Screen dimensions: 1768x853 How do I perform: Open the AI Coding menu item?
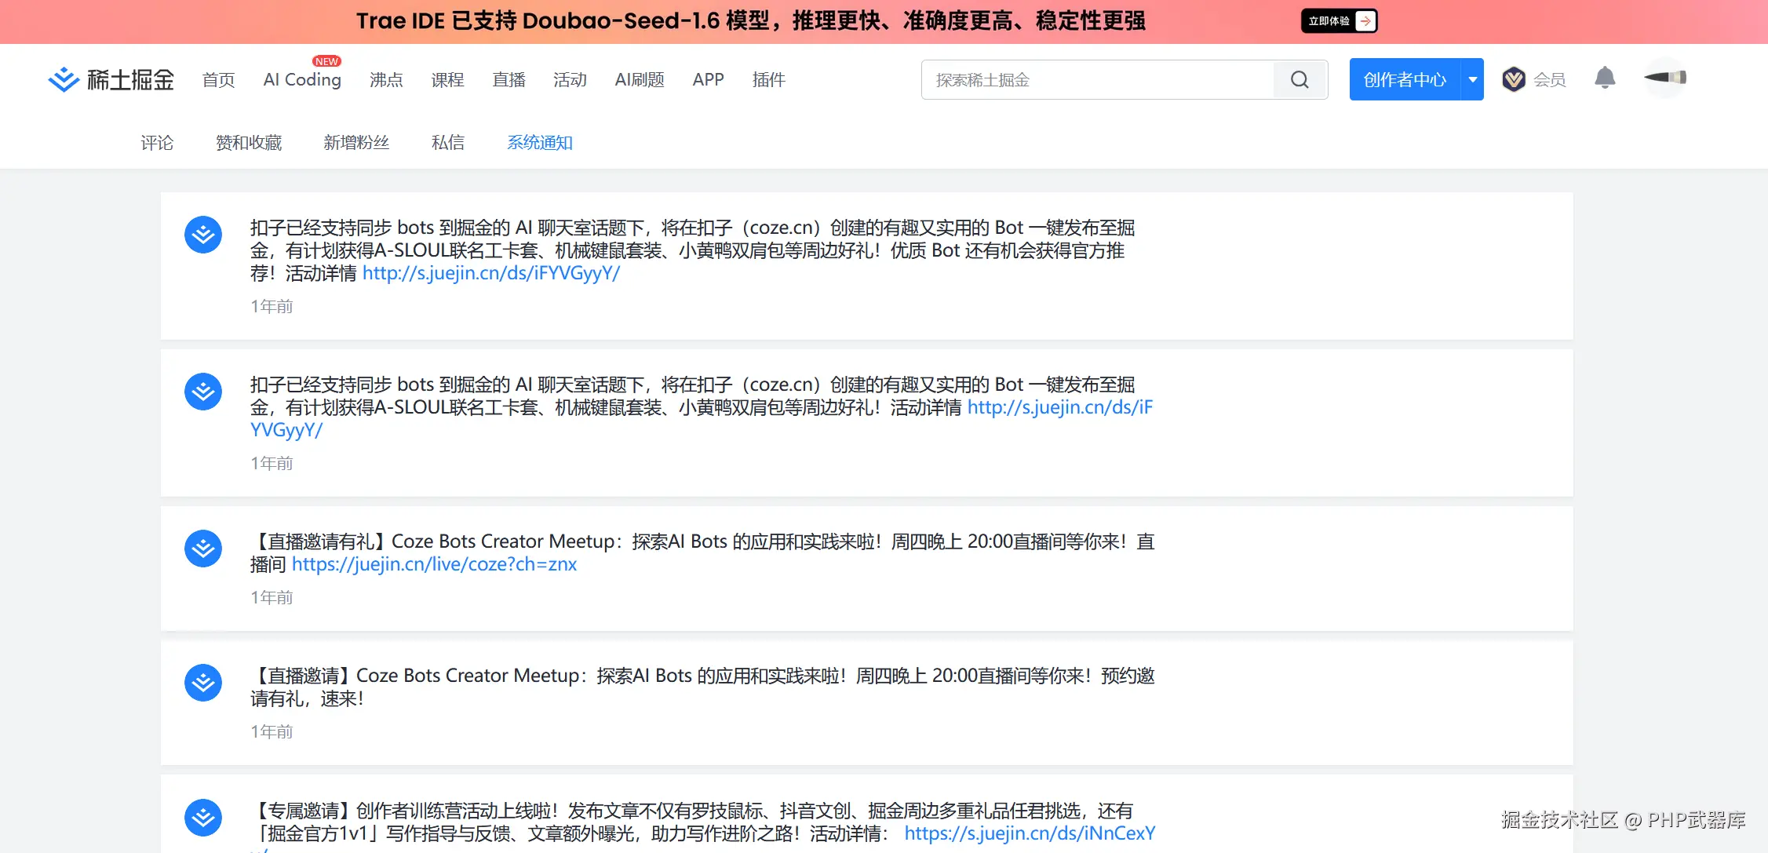point(301,79)
